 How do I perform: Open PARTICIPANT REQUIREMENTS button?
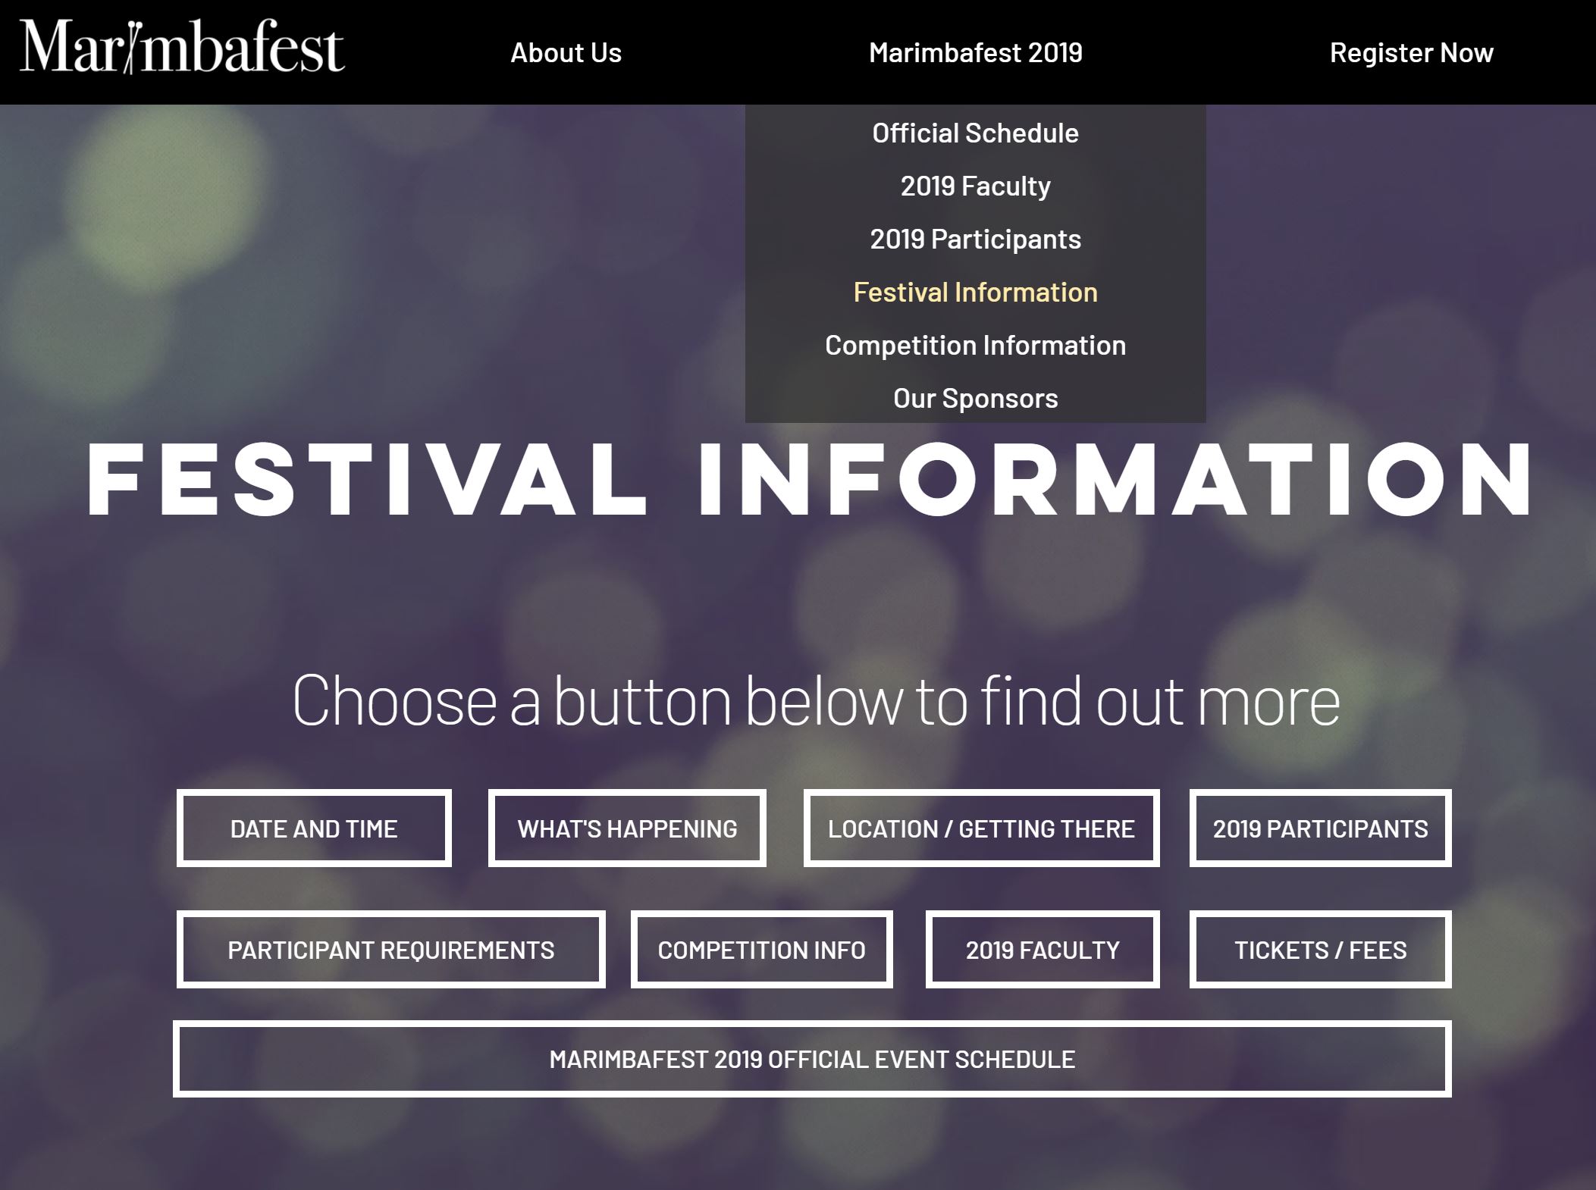(x=390, y=949)
